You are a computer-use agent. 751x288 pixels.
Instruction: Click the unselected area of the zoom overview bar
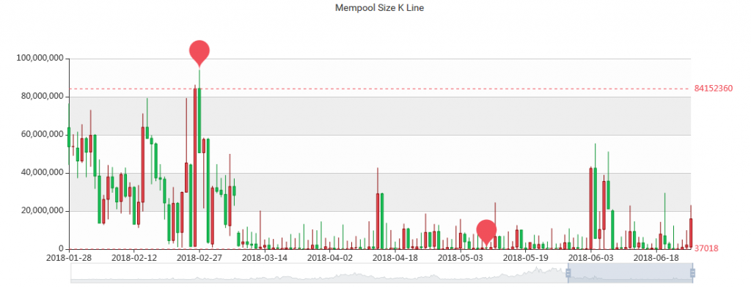coord(319,273)
